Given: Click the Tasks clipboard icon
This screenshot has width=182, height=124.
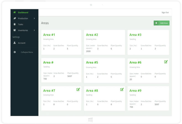Looking at the screenshot, I should coord(15,24).
